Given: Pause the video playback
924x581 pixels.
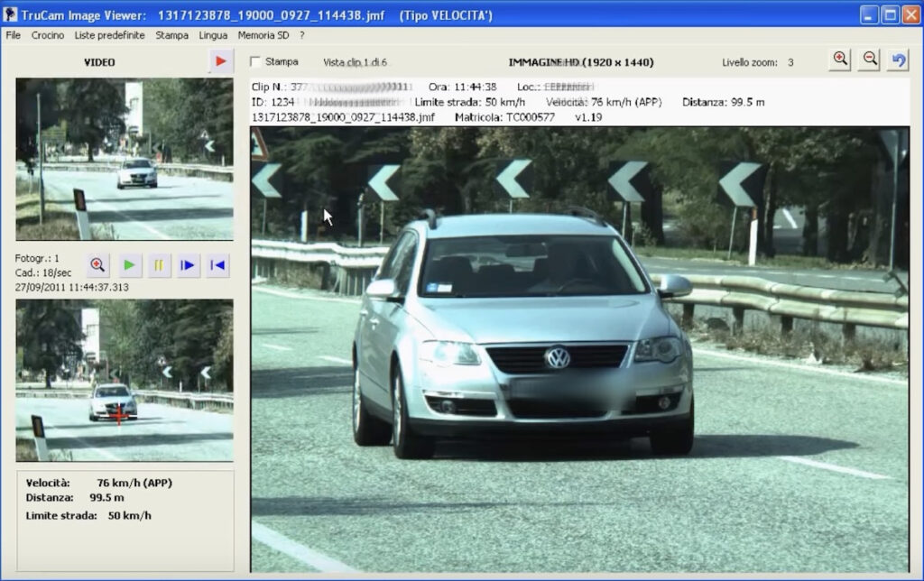Looking at the screenshot, I should 159,264.
